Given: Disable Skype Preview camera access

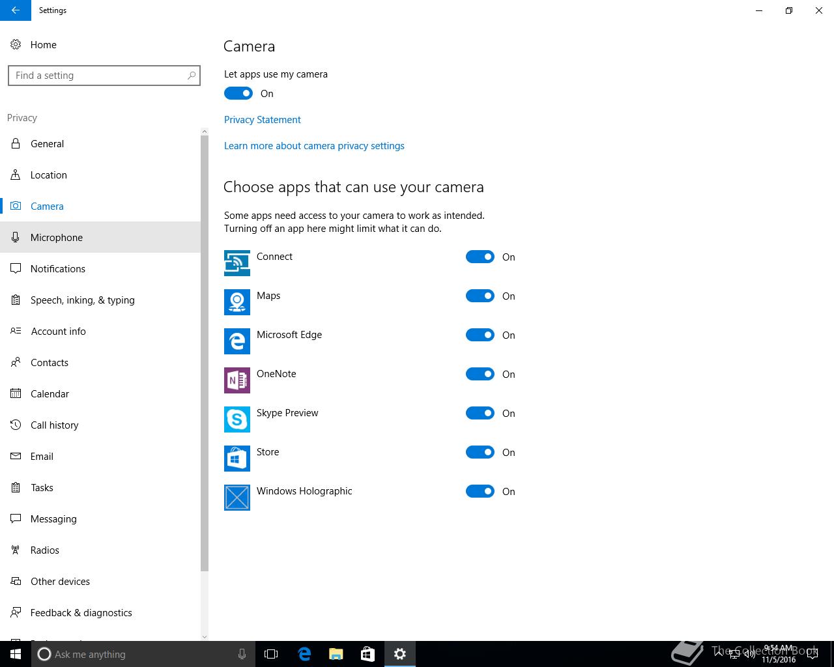Looking at the screenshot, I should (x=480, y=413).
